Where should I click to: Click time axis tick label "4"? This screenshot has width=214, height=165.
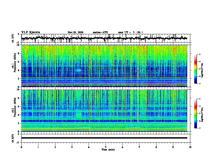coord(89,147)
